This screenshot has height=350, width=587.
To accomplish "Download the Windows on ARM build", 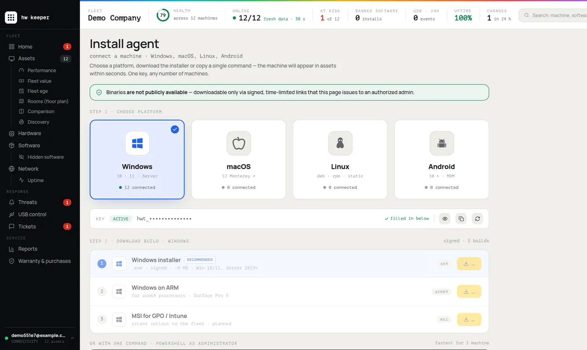I will pos(469,291).
